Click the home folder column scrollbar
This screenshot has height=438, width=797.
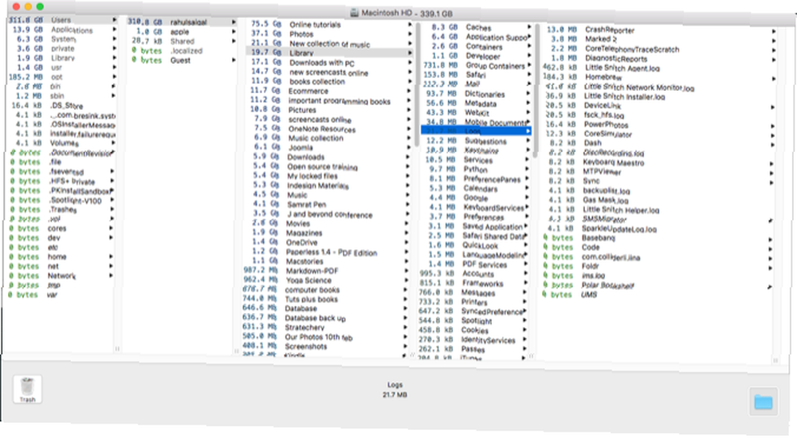click(418, 84)
